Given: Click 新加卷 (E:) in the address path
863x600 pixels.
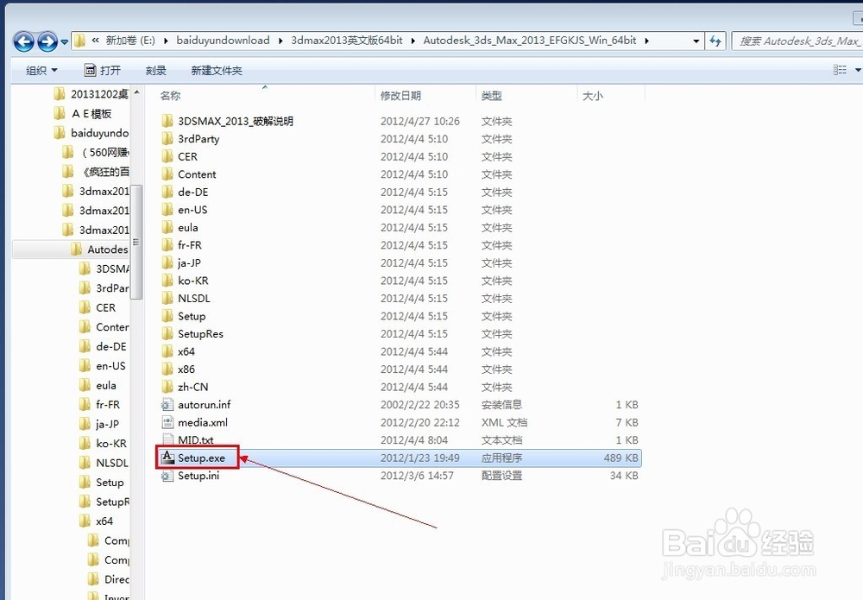Looking at the screenshot, I should [x=130, y=41].
